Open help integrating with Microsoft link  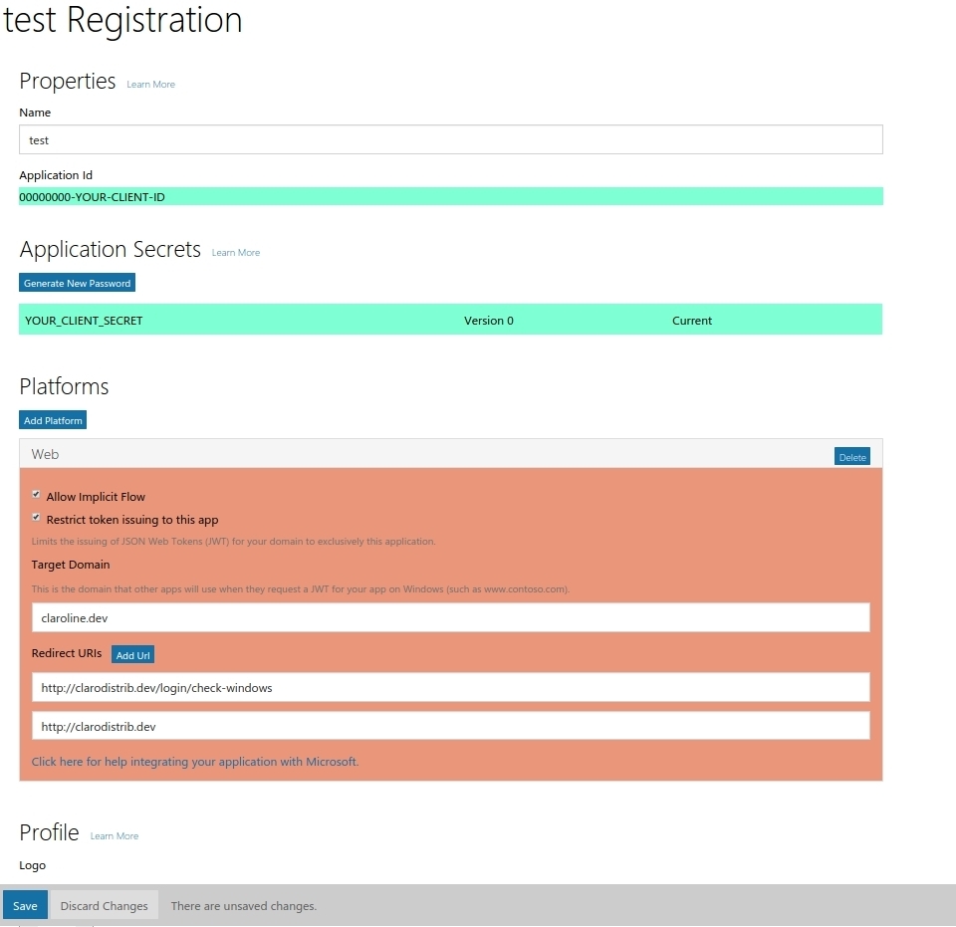195,762
